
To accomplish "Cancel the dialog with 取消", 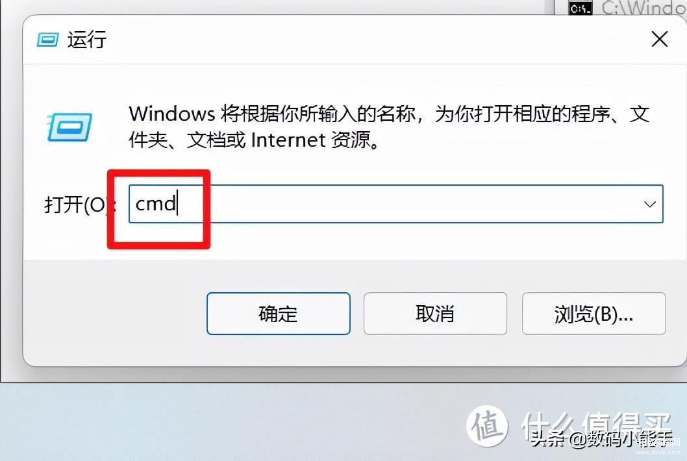I will (x=435, y=314).
